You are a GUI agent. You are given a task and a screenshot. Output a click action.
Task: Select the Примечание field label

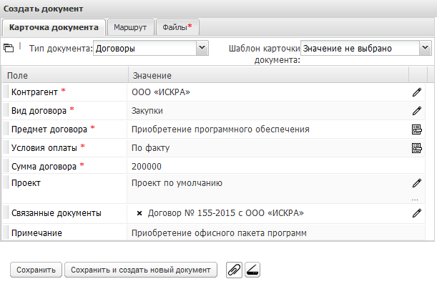point(36,233)
